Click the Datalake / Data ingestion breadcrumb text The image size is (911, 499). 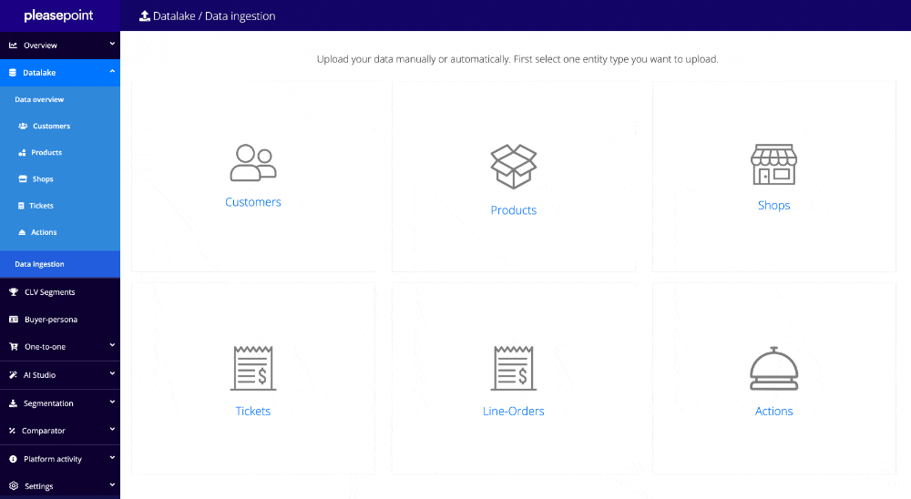coord(214,16)
